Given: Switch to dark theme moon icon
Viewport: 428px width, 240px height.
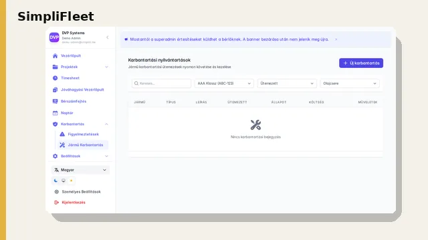Looking at the screenshot, I should (x=56, y=181).
